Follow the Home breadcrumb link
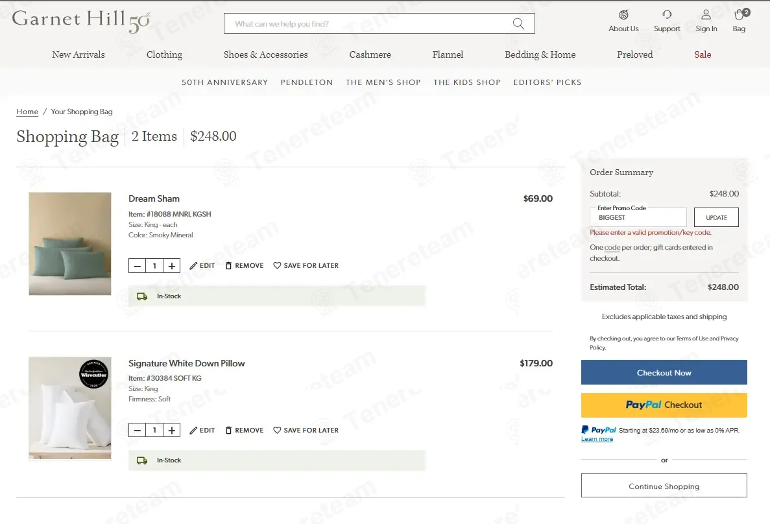 click(27, 112)
